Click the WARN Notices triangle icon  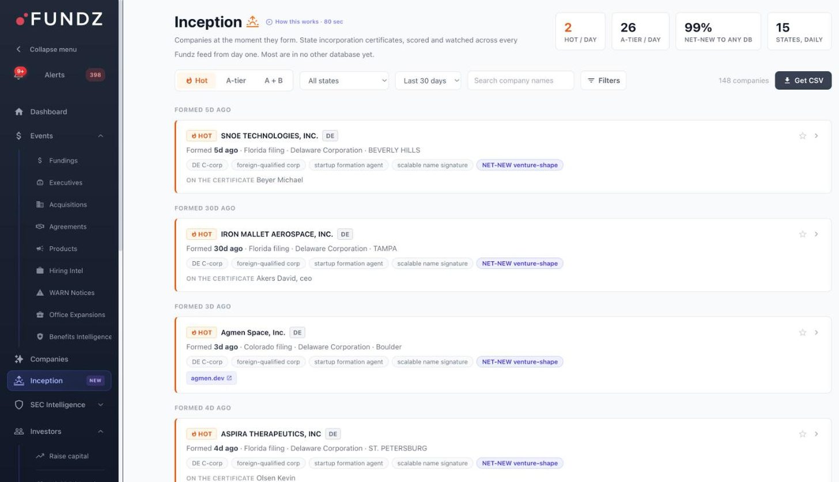click(x=40, y=293)
